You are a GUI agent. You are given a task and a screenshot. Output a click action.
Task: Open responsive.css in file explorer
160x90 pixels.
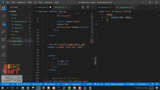click(20, 21)
